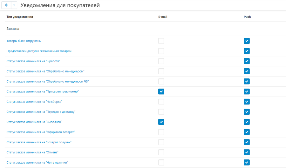Open "Предоставлен доступ к скачиваемым товарам" link
This screenshot has width=286, height=168.
tap(39, 51)
